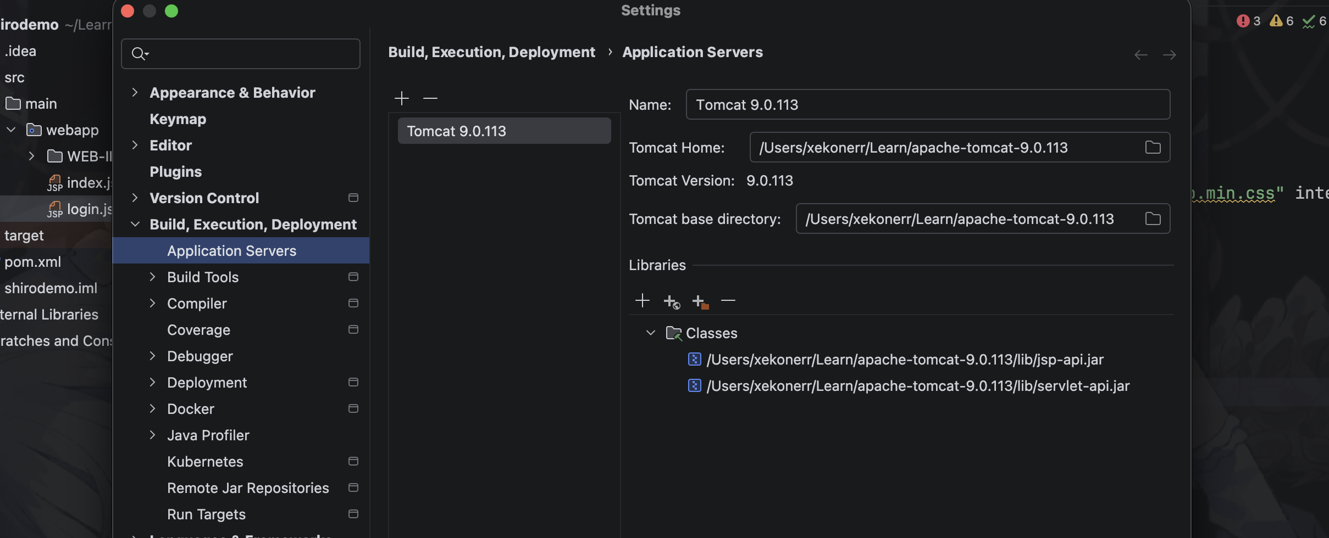
Task: Select Tomcat 9.0.113 in server list
Action: (x=503, y=131)
